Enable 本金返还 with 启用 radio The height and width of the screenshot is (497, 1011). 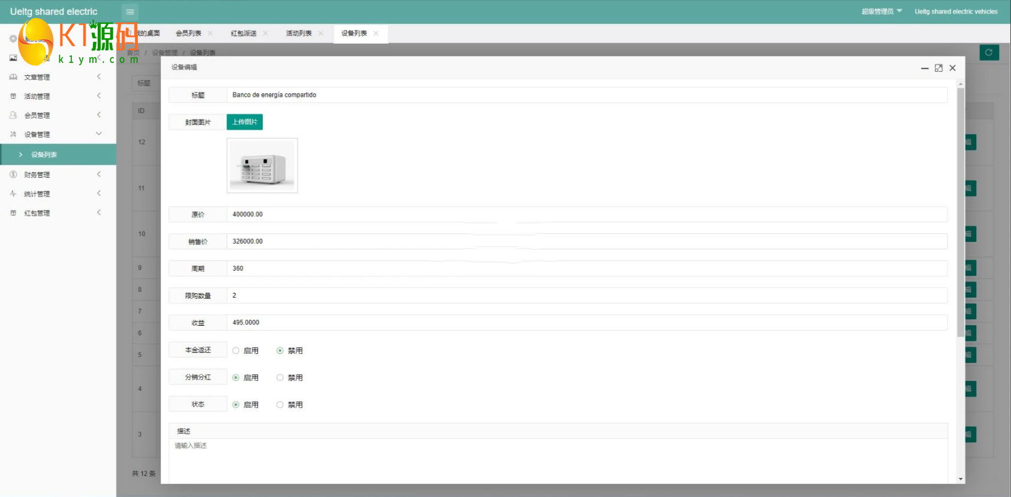236,351
